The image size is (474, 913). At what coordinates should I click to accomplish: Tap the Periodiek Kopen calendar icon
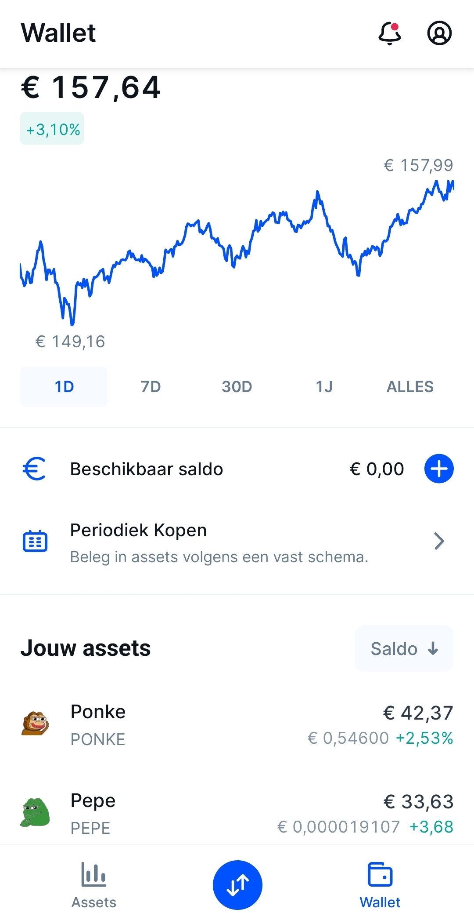(x=35, y=541)
